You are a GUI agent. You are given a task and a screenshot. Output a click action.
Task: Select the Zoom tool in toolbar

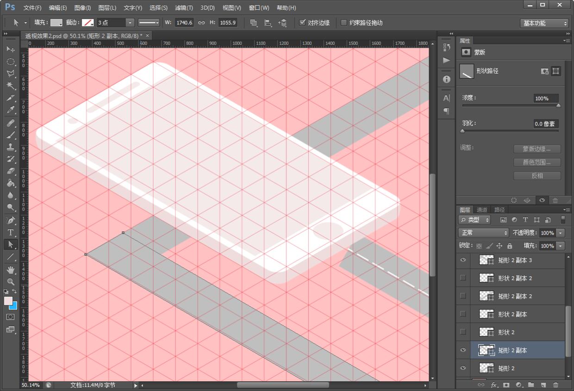[x=11, y=281]
